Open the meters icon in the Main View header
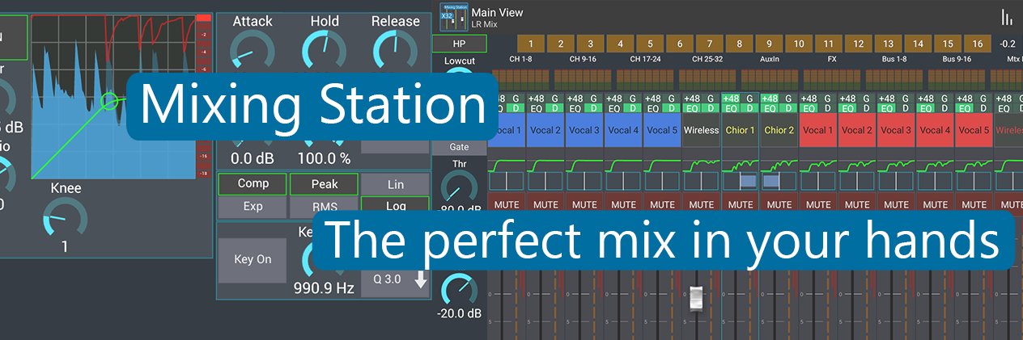The height and width of the screenshot is (340, 1023). (x=1007, y=17)
